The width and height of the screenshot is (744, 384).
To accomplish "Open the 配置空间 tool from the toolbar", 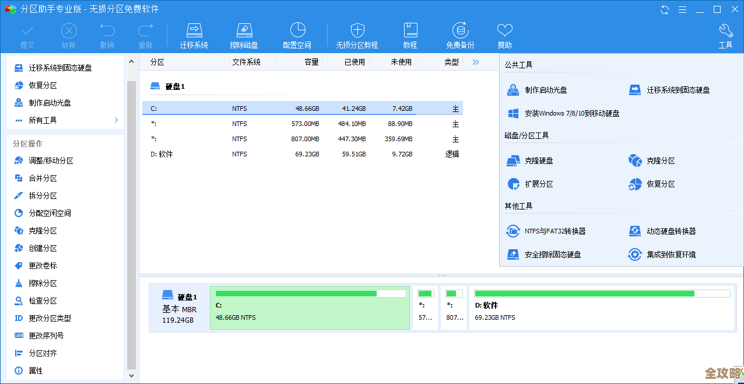I will pyautogui.click(x=297, y=34).
